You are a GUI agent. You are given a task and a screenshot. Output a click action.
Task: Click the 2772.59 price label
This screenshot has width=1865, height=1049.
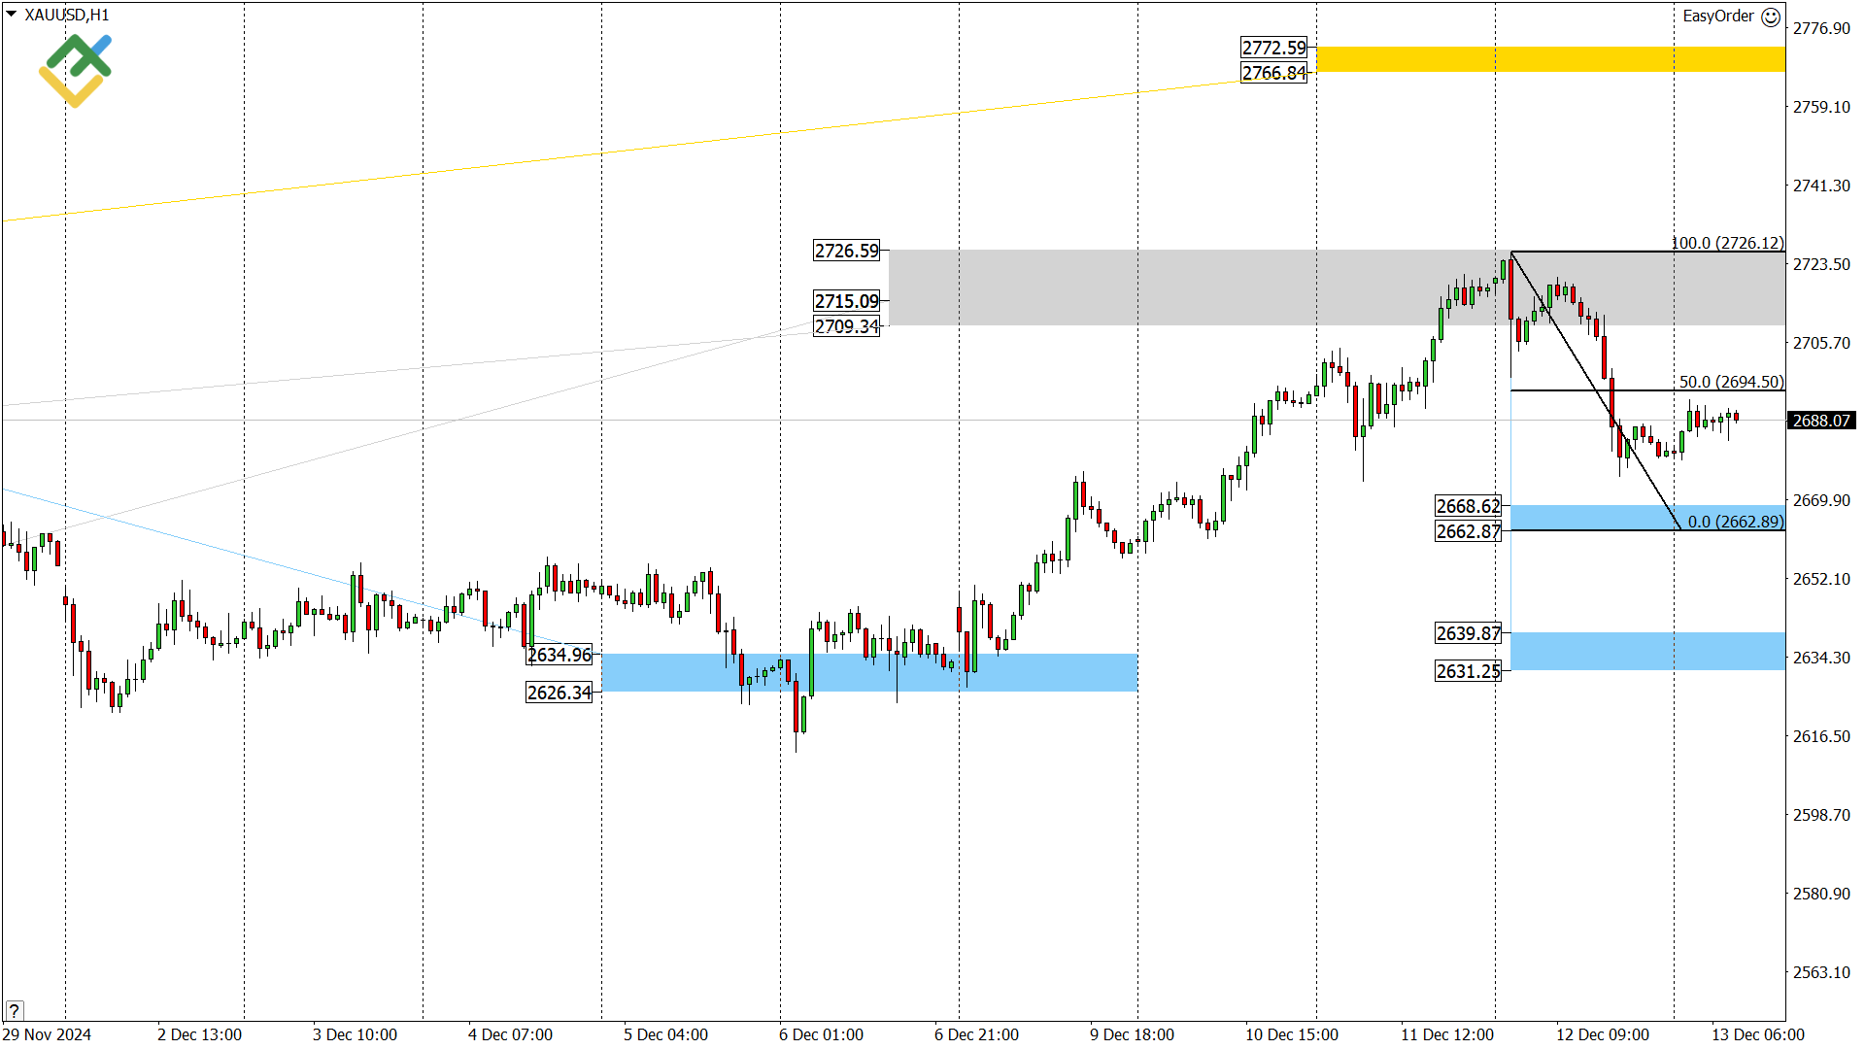(x=1273, y=48)
